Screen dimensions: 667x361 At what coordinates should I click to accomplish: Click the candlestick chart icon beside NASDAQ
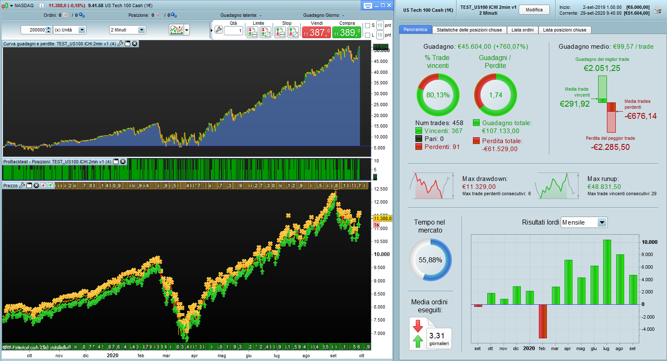pyautogui.click(x=5, y=5)
